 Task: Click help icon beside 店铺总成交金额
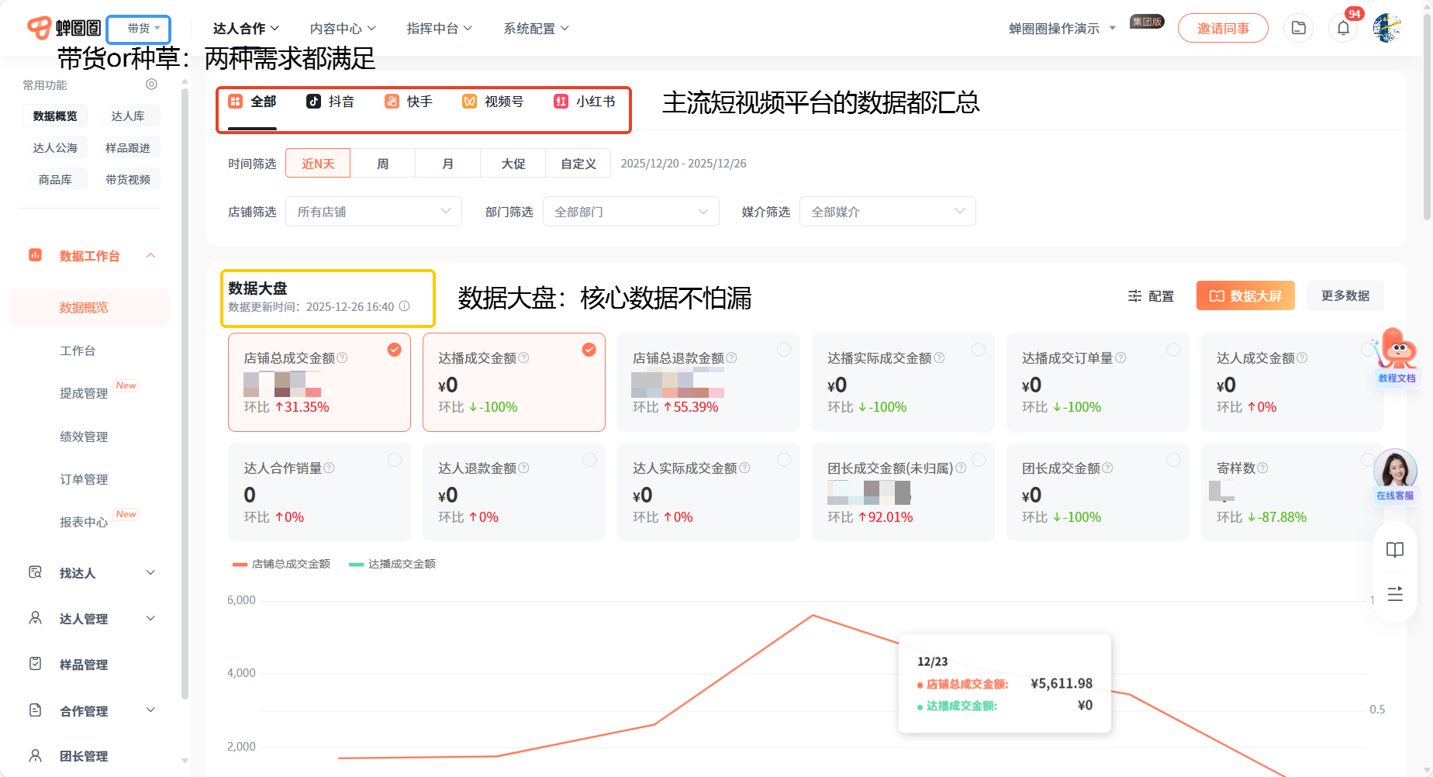click(342, 357)
